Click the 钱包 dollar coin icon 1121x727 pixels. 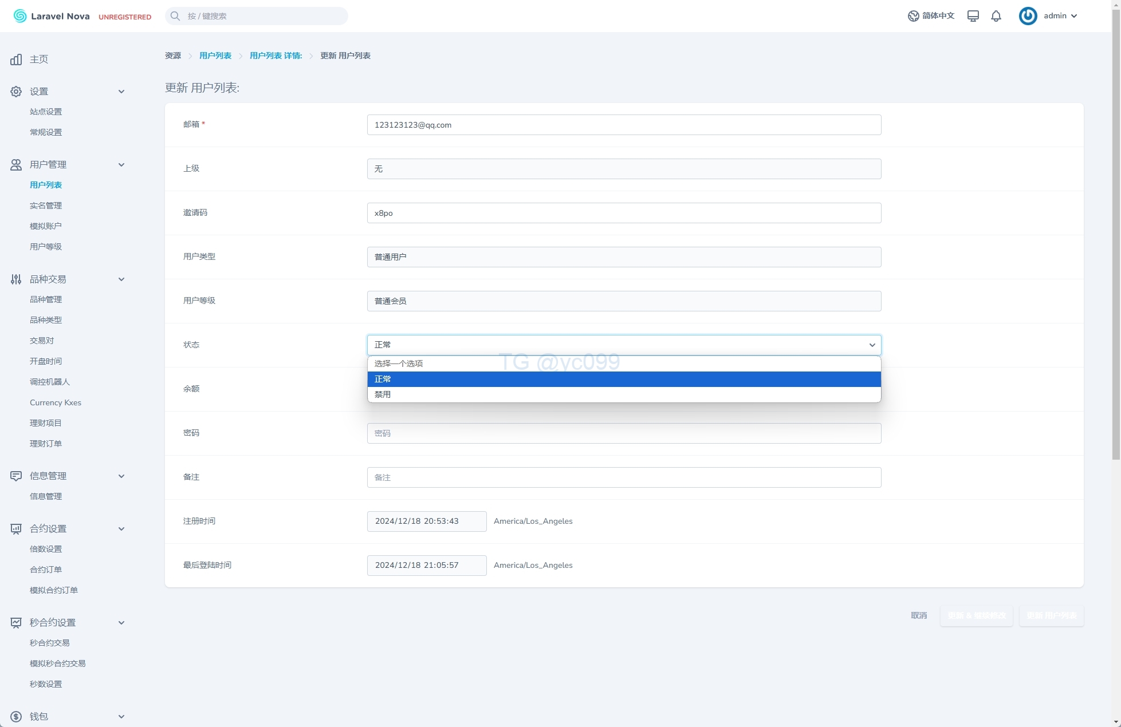coord(16,717)
